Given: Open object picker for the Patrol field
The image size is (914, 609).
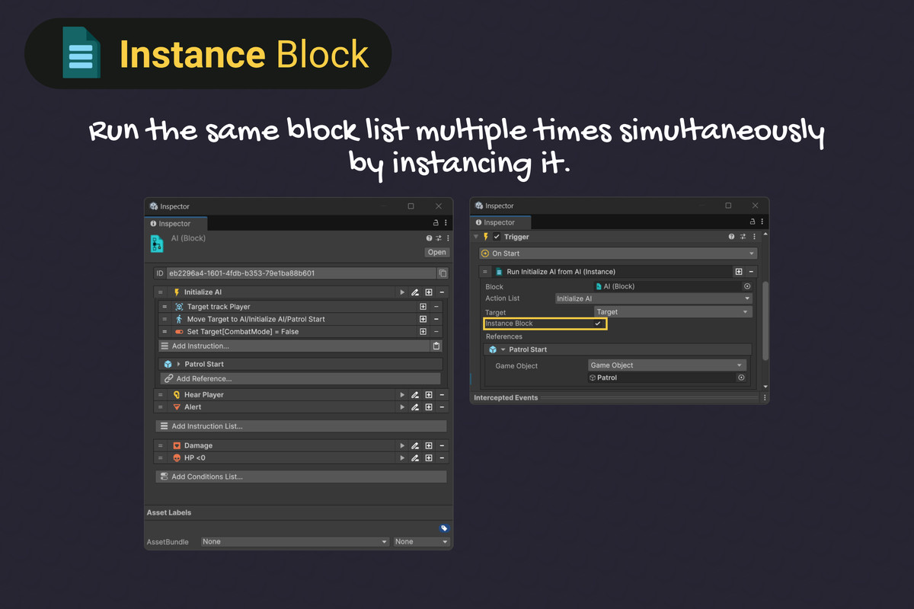Looking at the screenshot, I should click(x=740, y=378).
